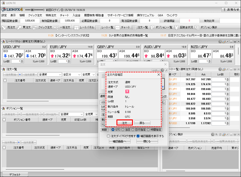Enable 注文ダイアログを残す checkbox

tap(109, 136)
